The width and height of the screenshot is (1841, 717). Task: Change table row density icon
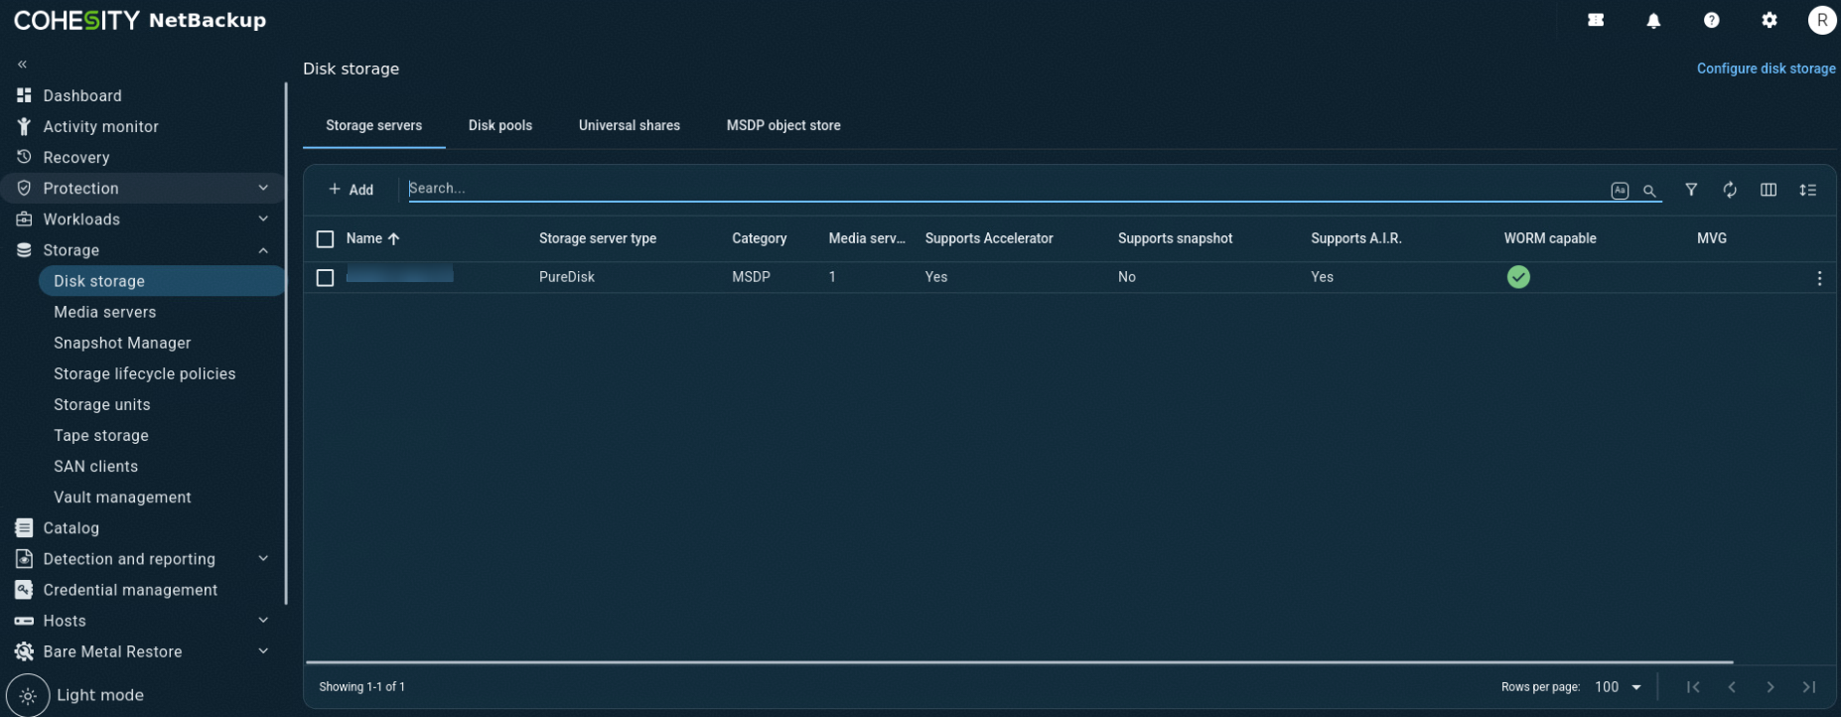tap(1807, 190)
